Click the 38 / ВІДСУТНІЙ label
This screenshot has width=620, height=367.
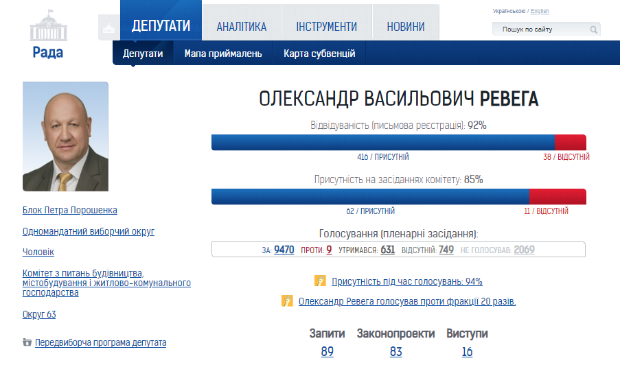[566, 157]
